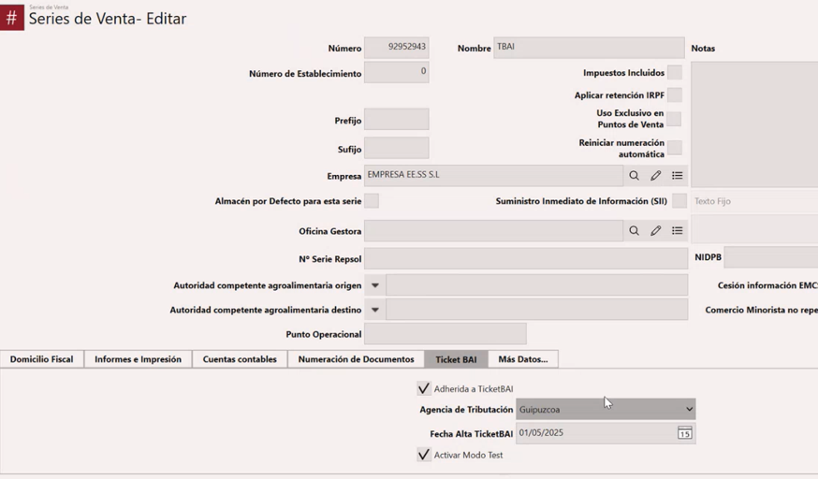Select the Ticket BAI tab
Image resolution: width=818 pixels, height=479 pixels.
coord(456,359)
